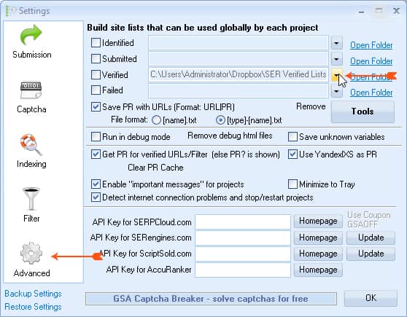Select the Filter funnel icon
The width and height of the screenshot is (407, 317).
click(31, 198)
